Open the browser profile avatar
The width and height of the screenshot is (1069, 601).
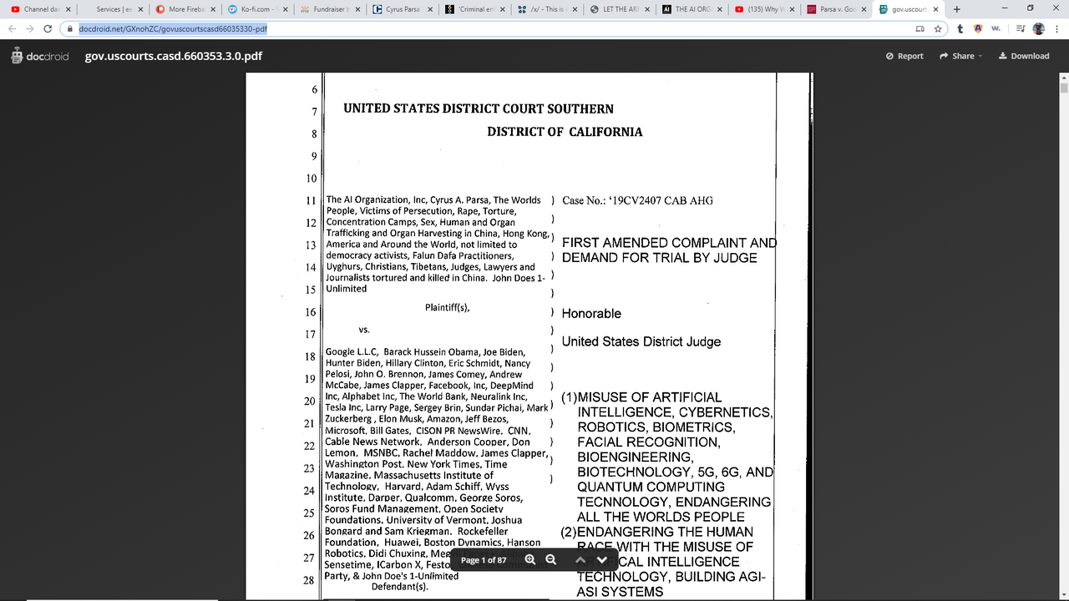pyautogui.click(x=1038, y=28)
